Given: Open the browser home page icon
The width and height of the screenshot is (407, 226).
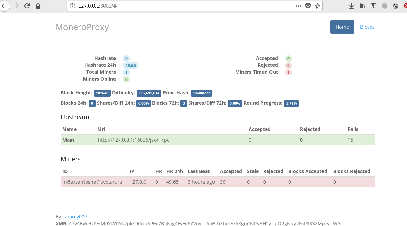Looking at the screenshot, I should click(x=38, y=6).
